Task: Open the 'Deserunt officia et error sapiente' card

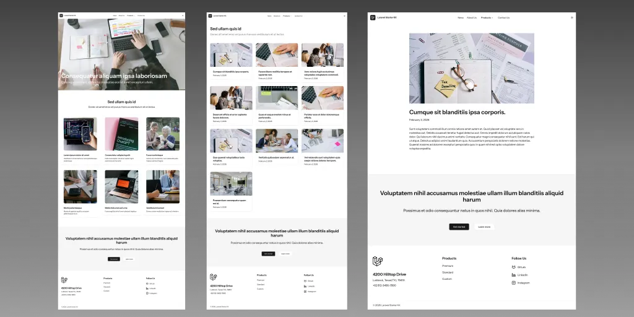Action: [232, 105]
